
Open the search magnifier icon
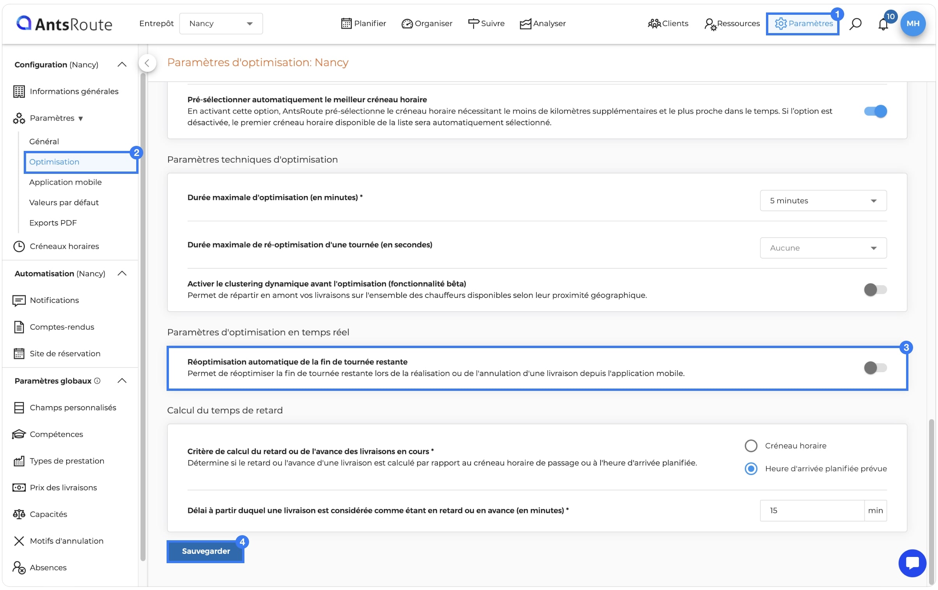click(855, 24)
